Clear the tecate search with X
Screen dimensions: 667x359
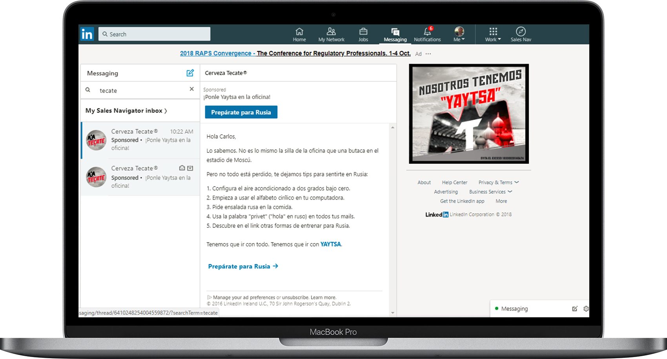pos(191,89)
